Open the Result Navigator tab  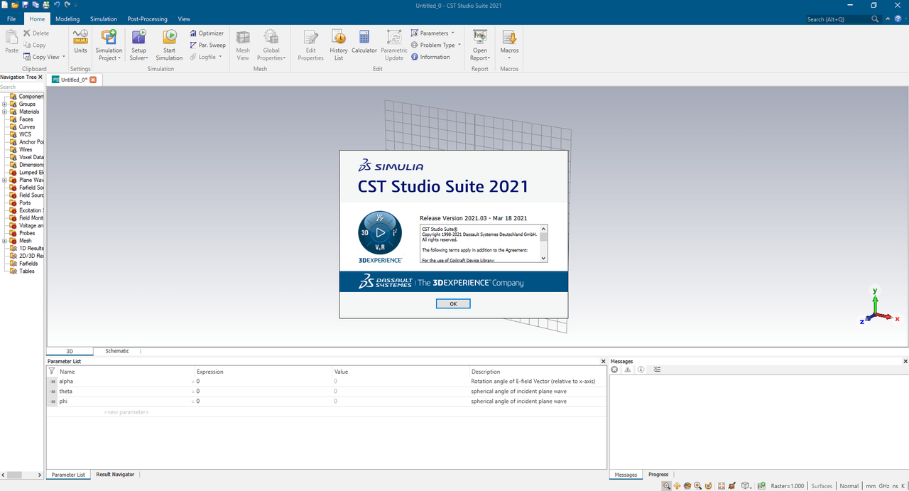115,474
